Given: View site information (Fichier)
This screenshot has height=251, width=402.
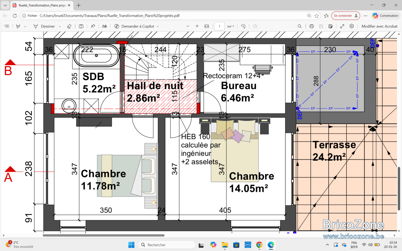Looking at the screenshot, I should (x=30, y=15).
